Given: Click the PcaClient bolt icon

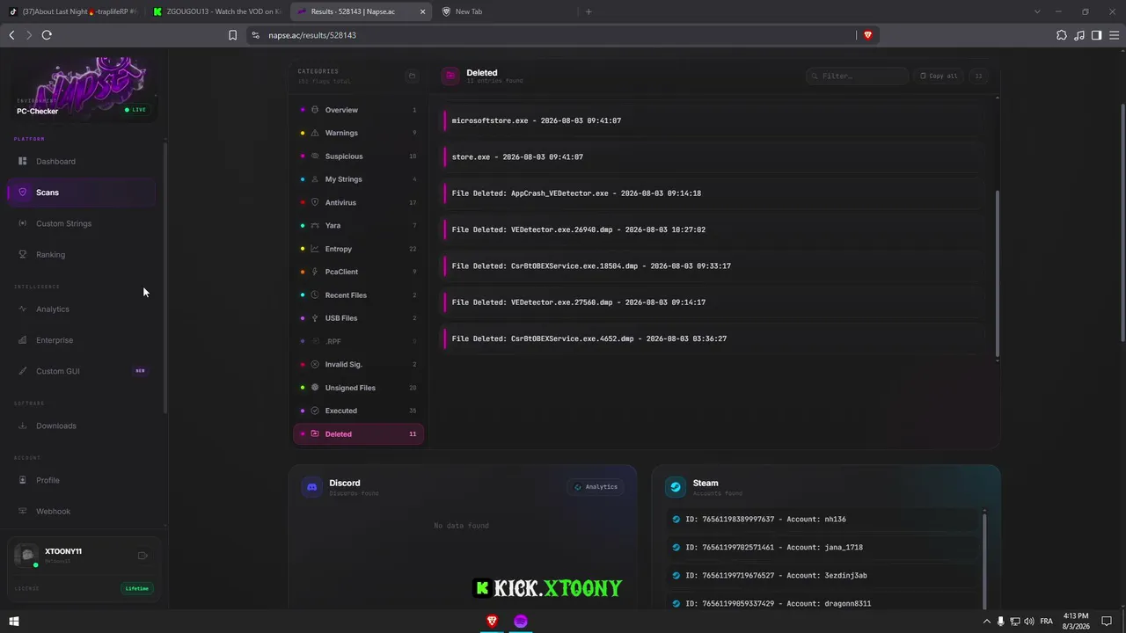Looking at the screenshot, I should click(315, 272).
